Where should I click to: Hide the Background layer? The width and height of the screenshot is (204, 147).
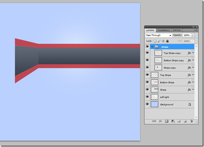coord(147,104)
